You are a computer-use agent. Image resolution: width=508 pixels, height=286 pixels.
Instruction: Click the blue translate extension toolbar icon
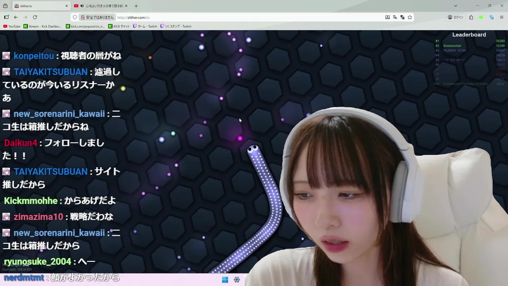[x=491, y=17]
